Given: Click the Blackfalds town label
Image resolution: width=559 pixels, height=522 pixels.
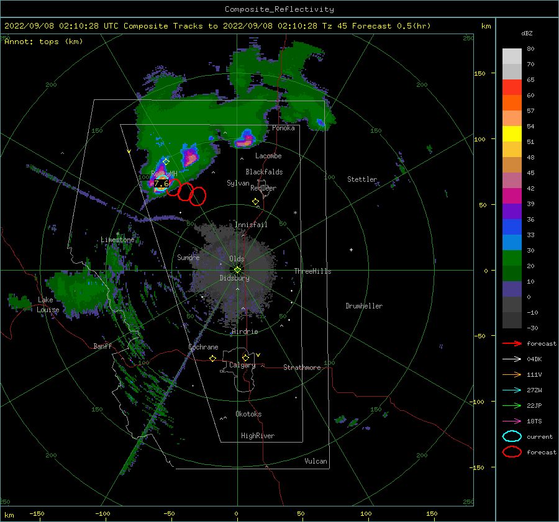Looking at the screenshot, I should coord(264,172).
